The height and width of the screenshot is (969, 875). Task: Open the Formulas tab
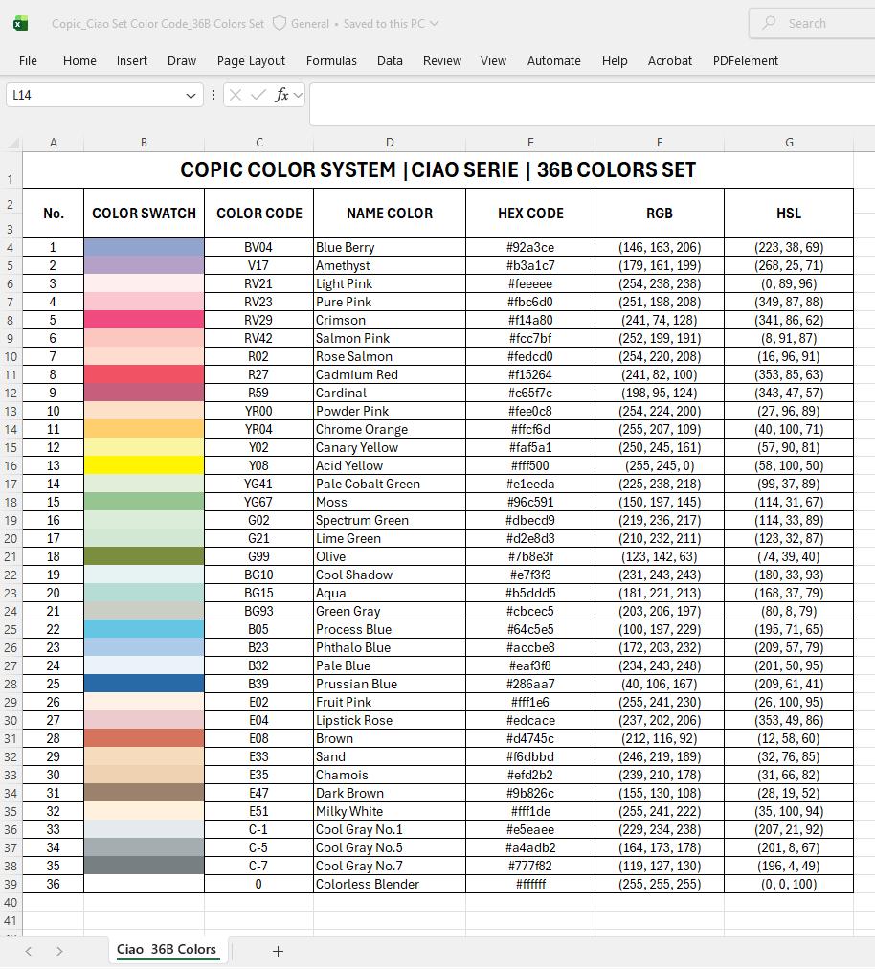coord(331,60)
